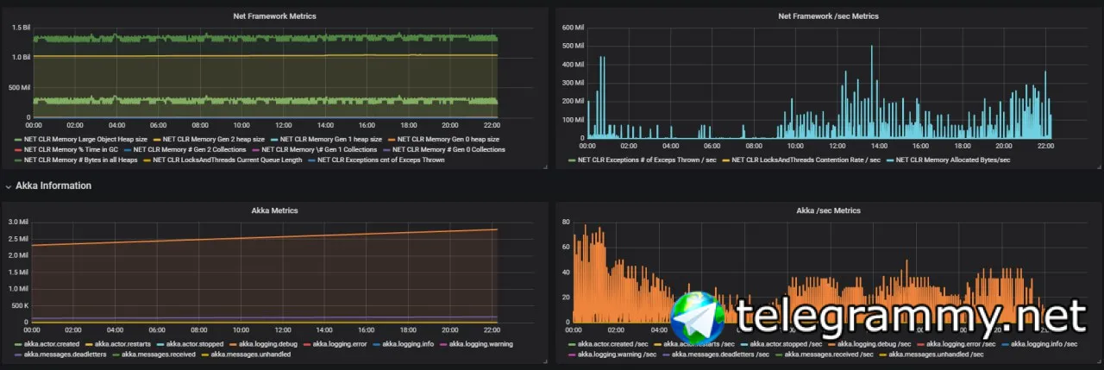Click the Akka Information row heading
Viewport: 1104px width, 370px height.
click(53, 185)
